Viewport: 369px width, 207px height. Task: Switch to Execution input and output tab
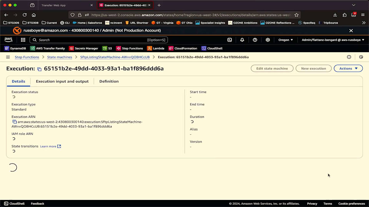pos(62,81)
